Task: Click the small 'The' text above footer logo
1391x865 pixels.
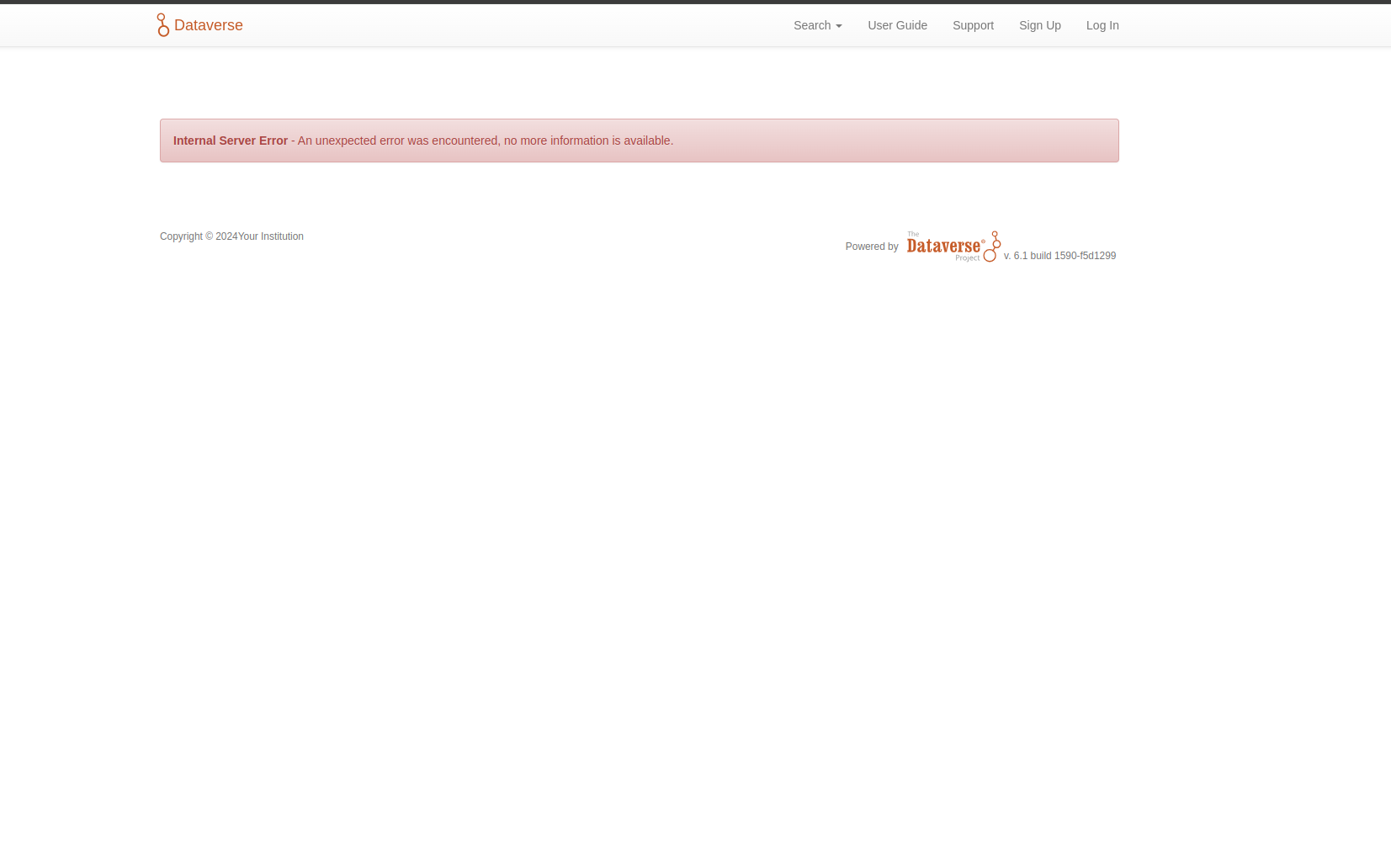Action: click(x=913, y=234)
